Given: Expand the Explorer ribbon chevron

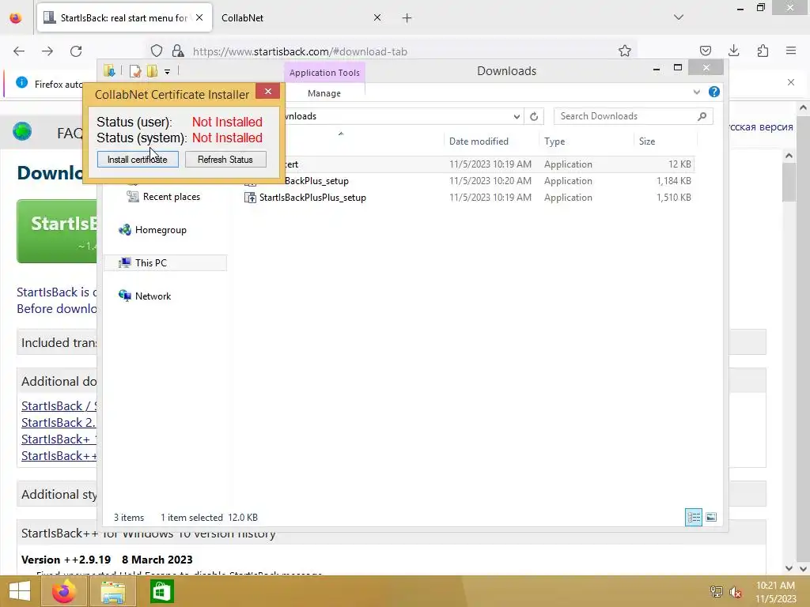Looking at the screenshot, I should [696, 92].
